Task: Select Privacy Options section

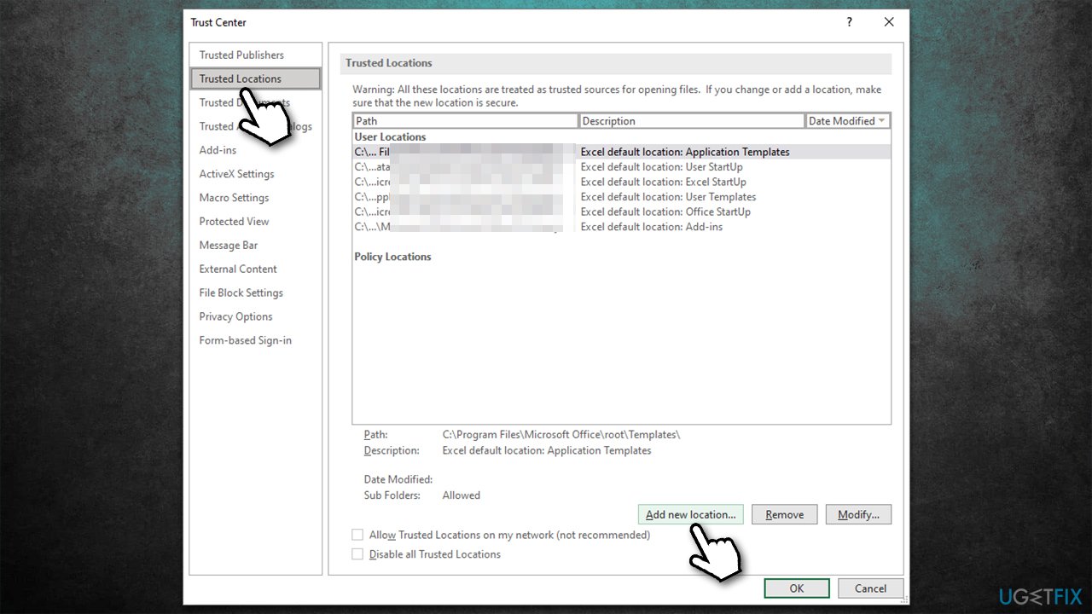Action: pyautogui.click(x=235, y=316)
